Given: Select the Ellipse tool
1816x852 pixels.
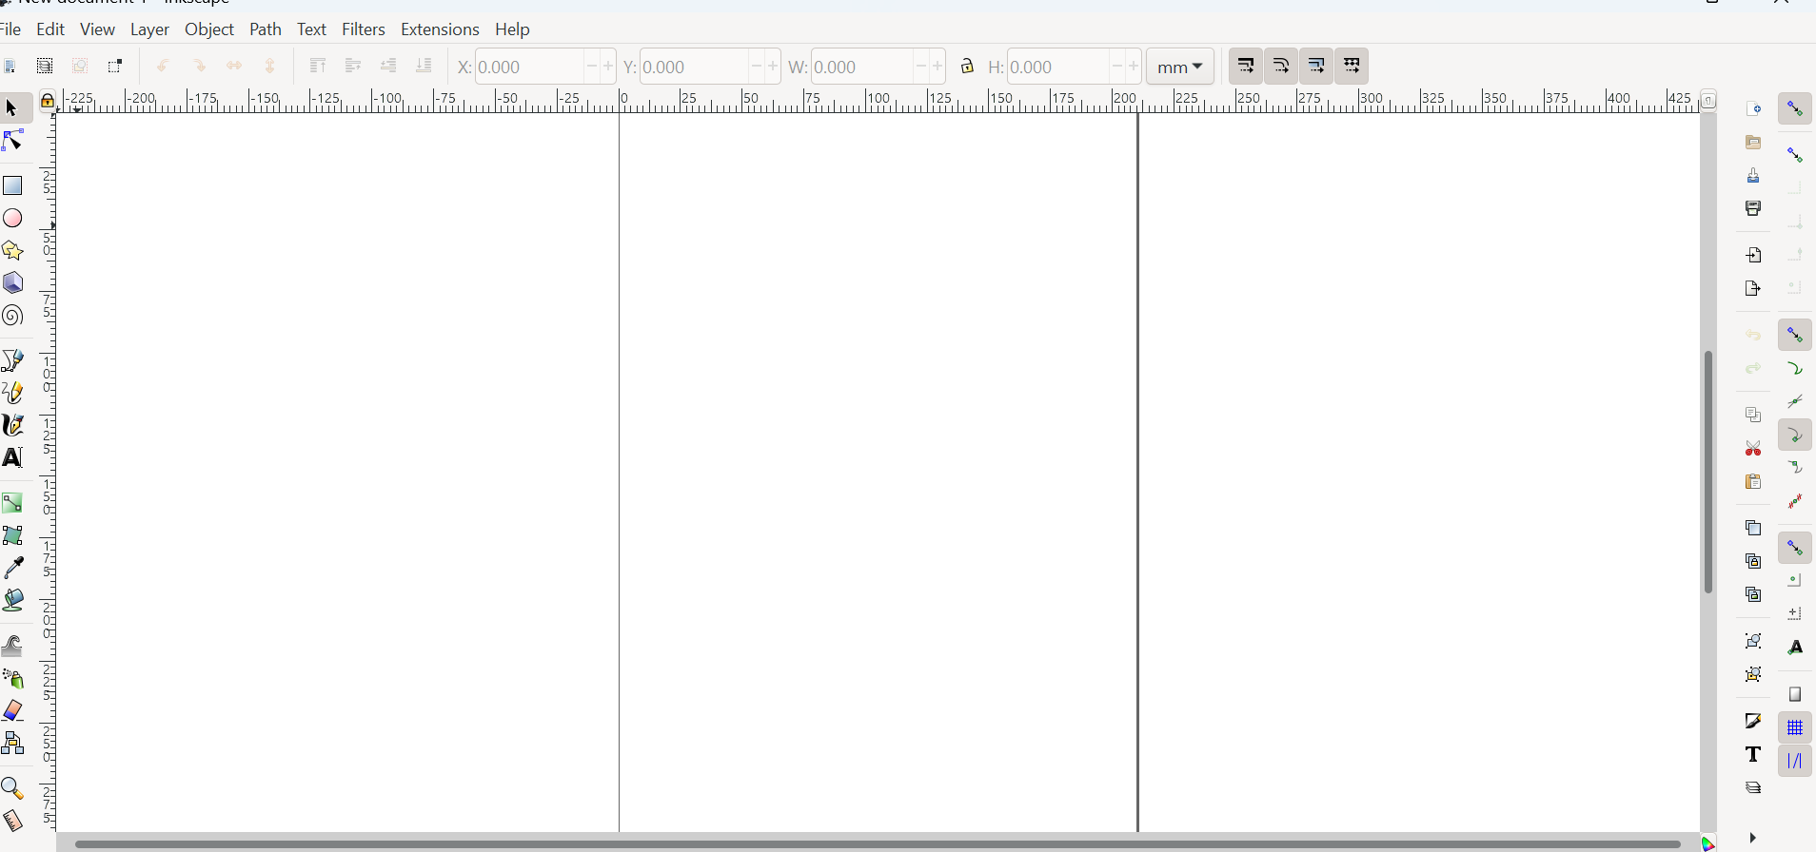Looking at the screenshot, I should [12, 219].
